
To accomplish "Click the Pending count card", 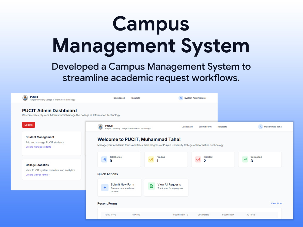I will tap(166, 160).
